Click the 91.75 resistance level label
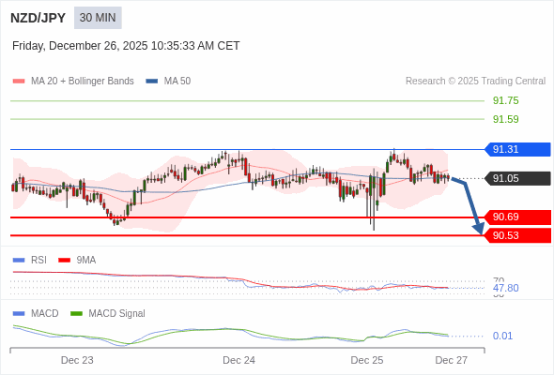Screen dimensions: 554x375 pos(505,100)
